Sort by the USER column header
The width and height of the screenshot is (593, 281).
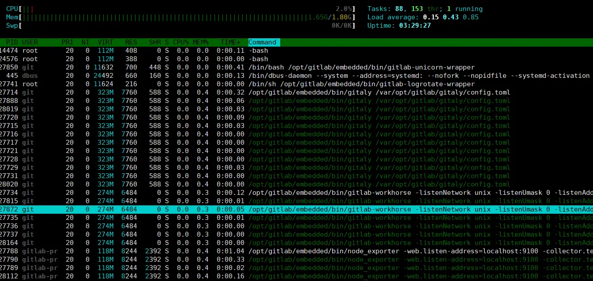pyautogui.click(x=30, y=42)
